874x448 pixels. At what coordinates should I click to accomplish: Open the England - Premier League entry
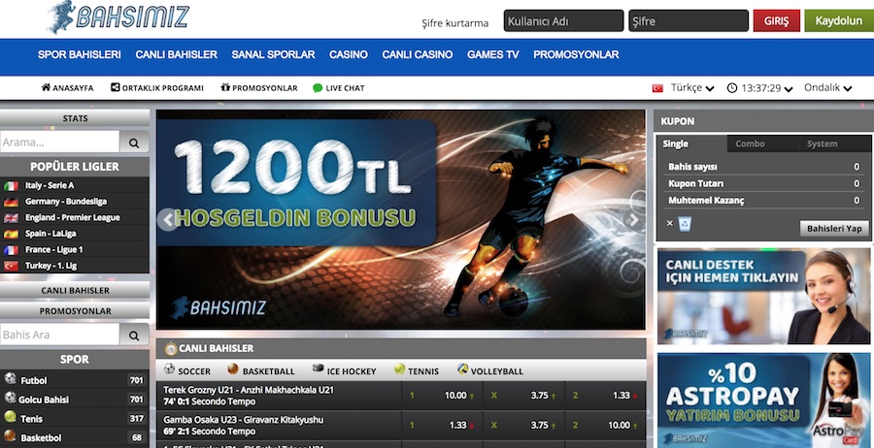pos(73,217)
